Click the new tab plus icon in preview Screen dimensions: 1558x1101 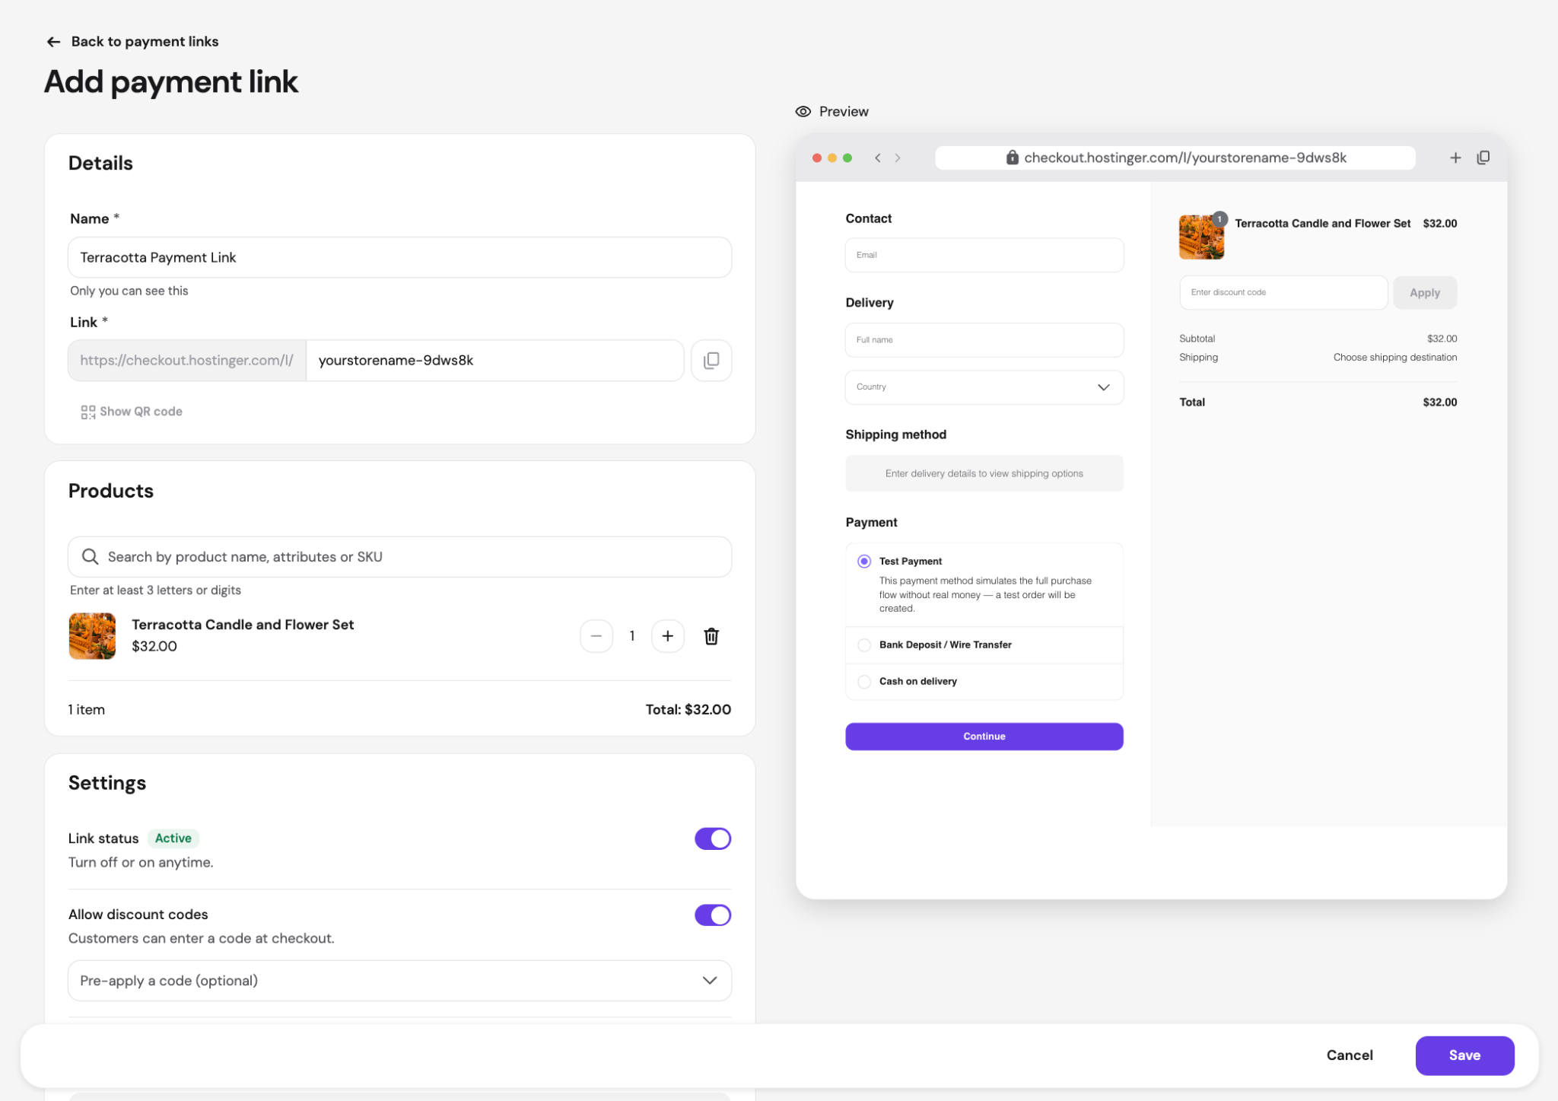tap(1455, 158)
